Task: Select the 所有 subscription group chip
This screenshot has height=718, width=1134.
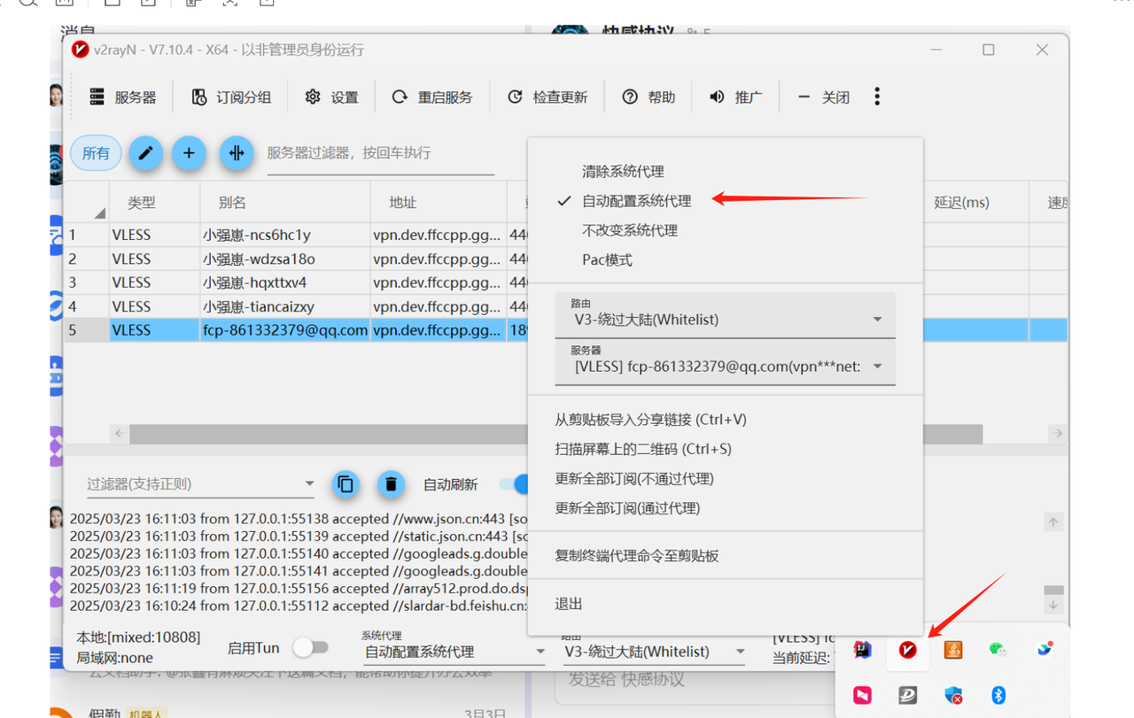Action: point(96,153)
